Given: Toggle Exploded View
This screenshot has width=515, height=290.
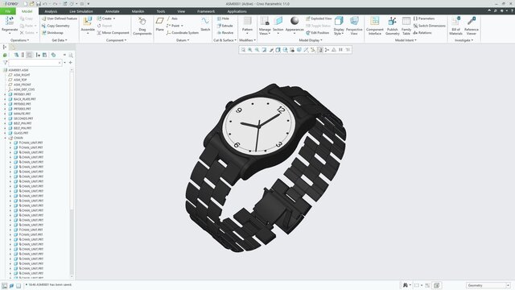Looking at the screenshot, I should pos(319,19).
